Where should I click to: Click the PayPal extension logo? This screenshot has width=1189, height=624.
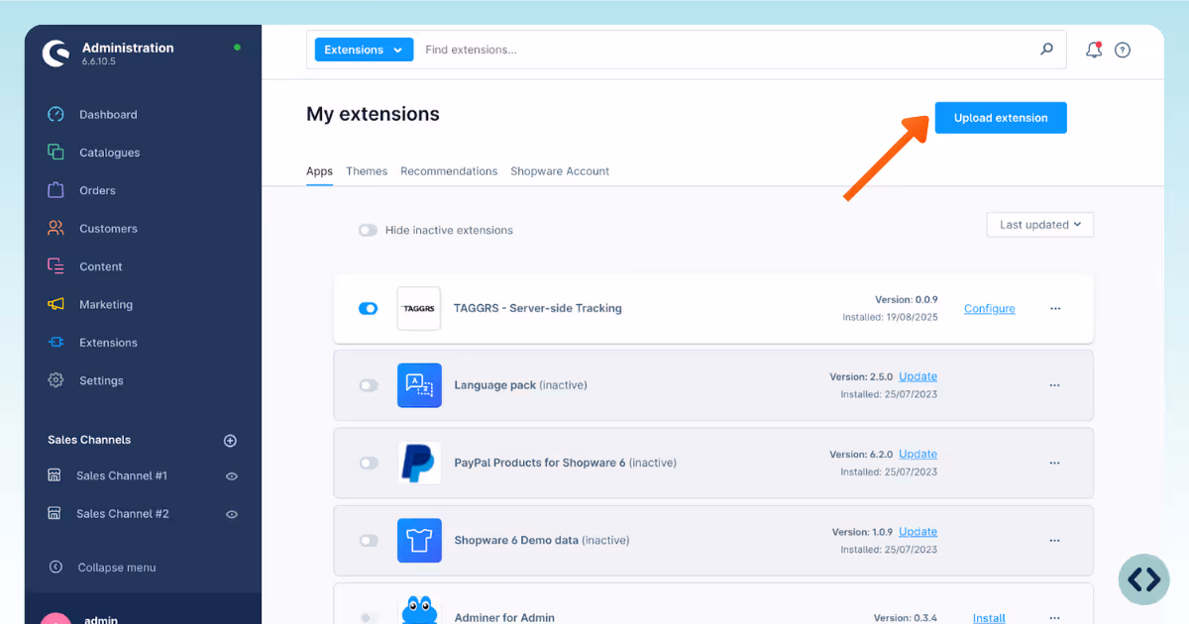[419, 463]
